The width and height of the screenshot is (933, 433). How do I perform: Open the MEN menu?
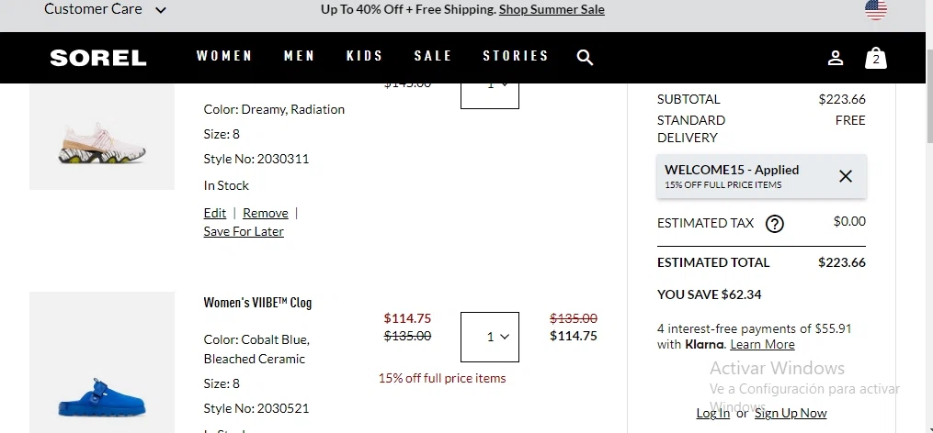click(x=300, y=56)
